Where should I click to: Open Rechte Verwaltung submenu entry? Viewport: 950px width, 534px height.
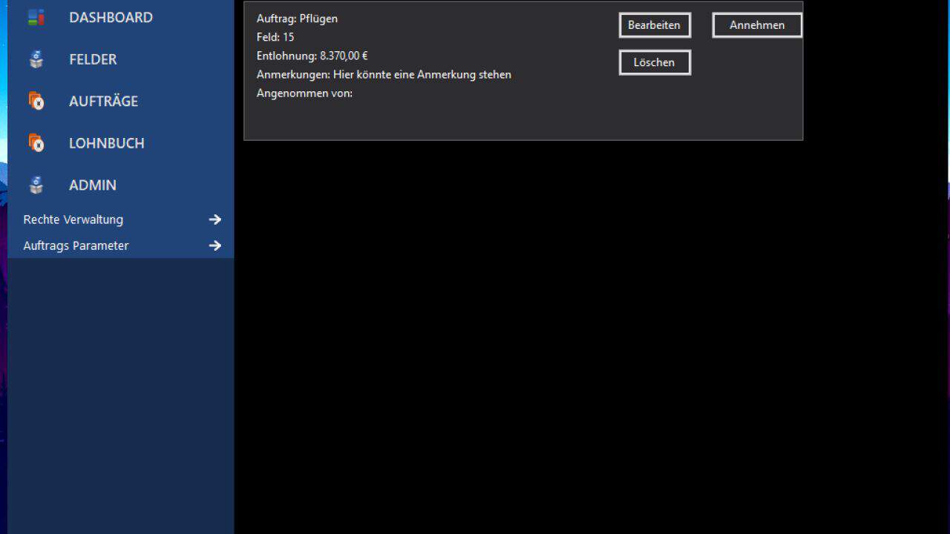point(73,220)
